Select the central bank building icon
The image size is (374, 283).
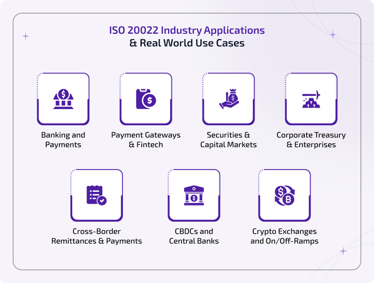194,195
